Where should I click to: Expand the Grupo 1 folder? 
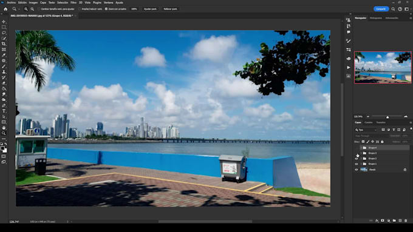click(x=361, y=164)
